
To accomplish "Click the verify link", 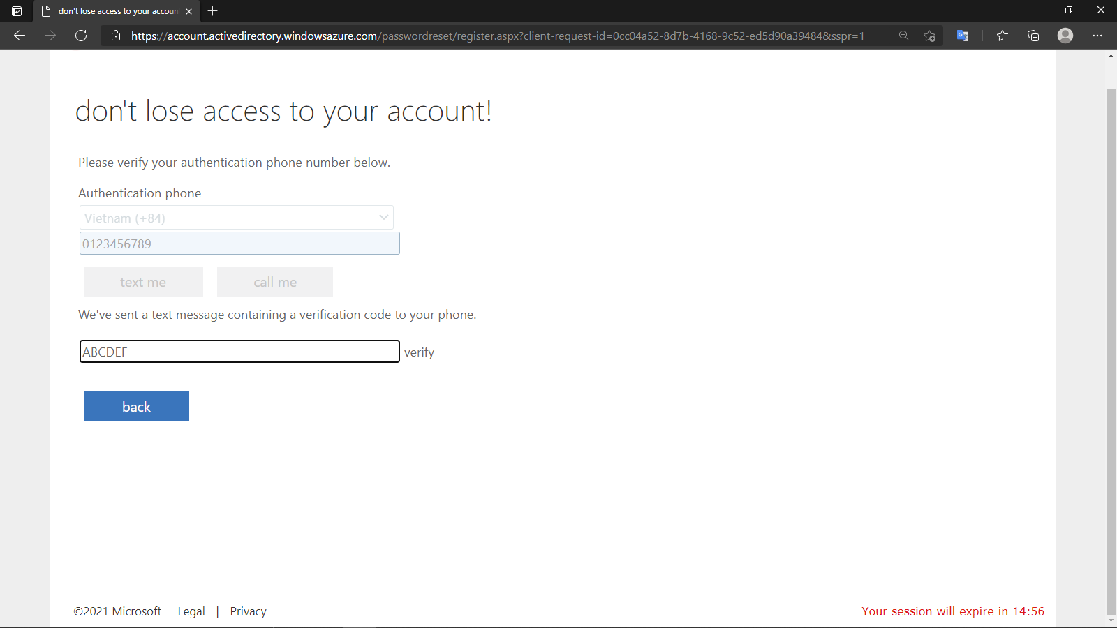I will tap(419, 352).
